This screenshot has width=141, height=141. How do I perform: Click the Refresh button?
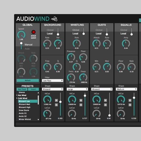click(28, 80)
